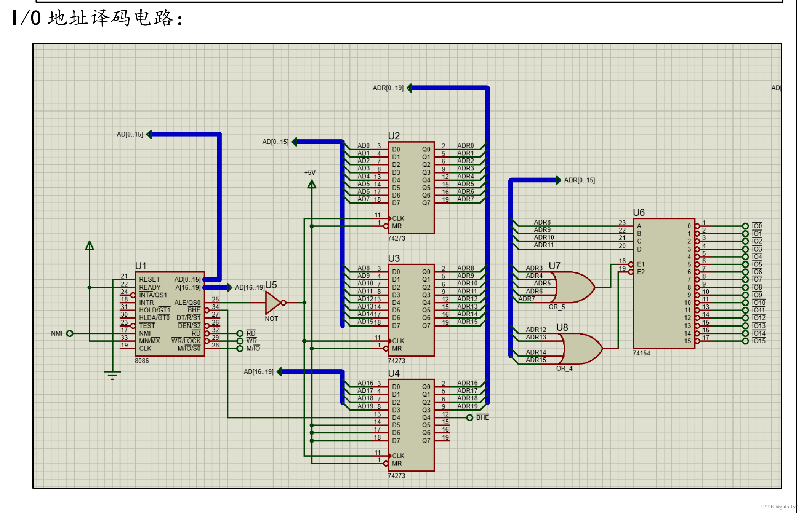Click the M/IO output terminal
Screen dimensions: 804x513
click(240, 349)
